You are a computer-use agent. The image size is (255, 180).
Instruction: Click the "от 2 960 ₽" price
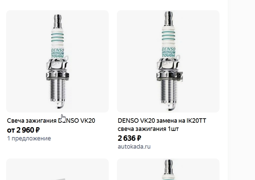23,130
